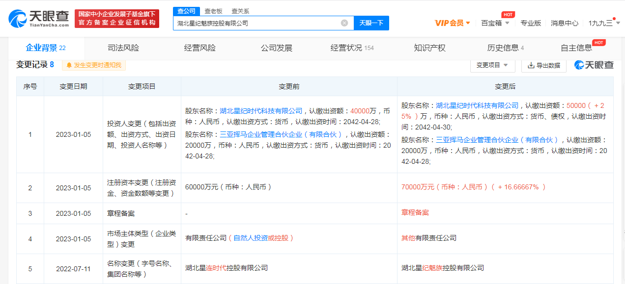This screenshot has height=284, width=625.
Task: Click the 2023-01-05 date in row 2
Action: 74,188
